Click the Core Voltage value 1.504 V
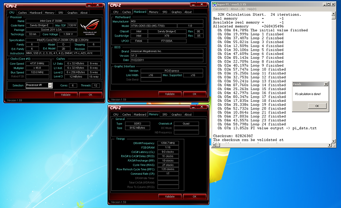The image size is (341, 208). 68,34
